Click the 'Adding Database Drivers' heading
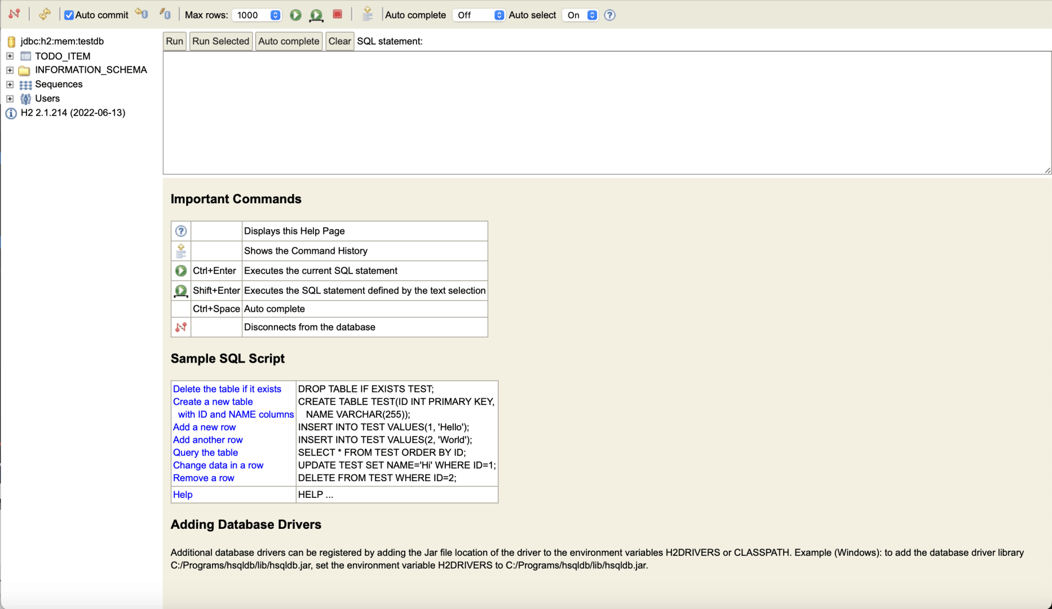The width and height of the screenshot is (1052, 609). pos(246,525)
